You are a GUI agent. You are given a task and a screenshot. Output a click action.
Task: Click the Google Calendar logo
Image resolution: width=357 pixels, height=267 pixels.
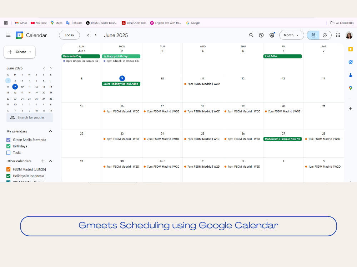tap(19, 35)
